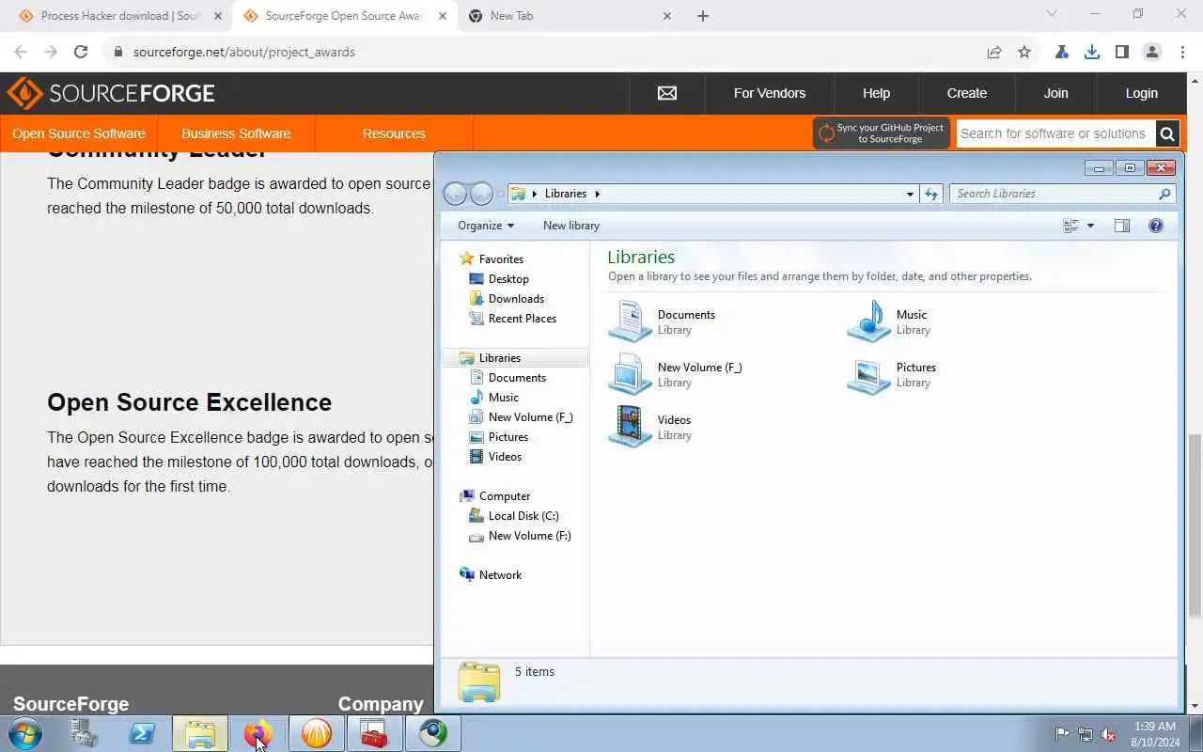
Task: Select Documents in navigation tree
Action: pyautogui.click(x=517, y=378)
